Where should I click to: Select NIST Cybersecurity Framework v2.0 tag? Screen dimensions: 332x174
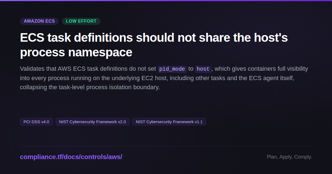click(x=92, y=122)
